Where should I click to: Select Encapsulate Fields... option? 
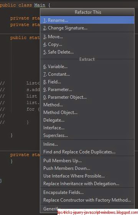[87, 192]
